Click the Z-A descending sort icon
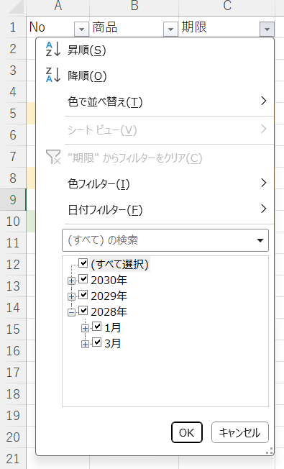 click(x=53, y=75)
